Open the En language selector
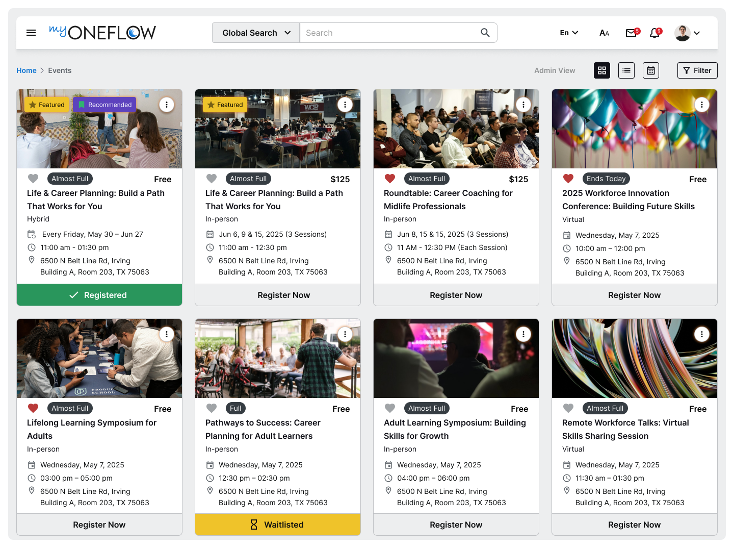The image size is (734, 548). 569,33
